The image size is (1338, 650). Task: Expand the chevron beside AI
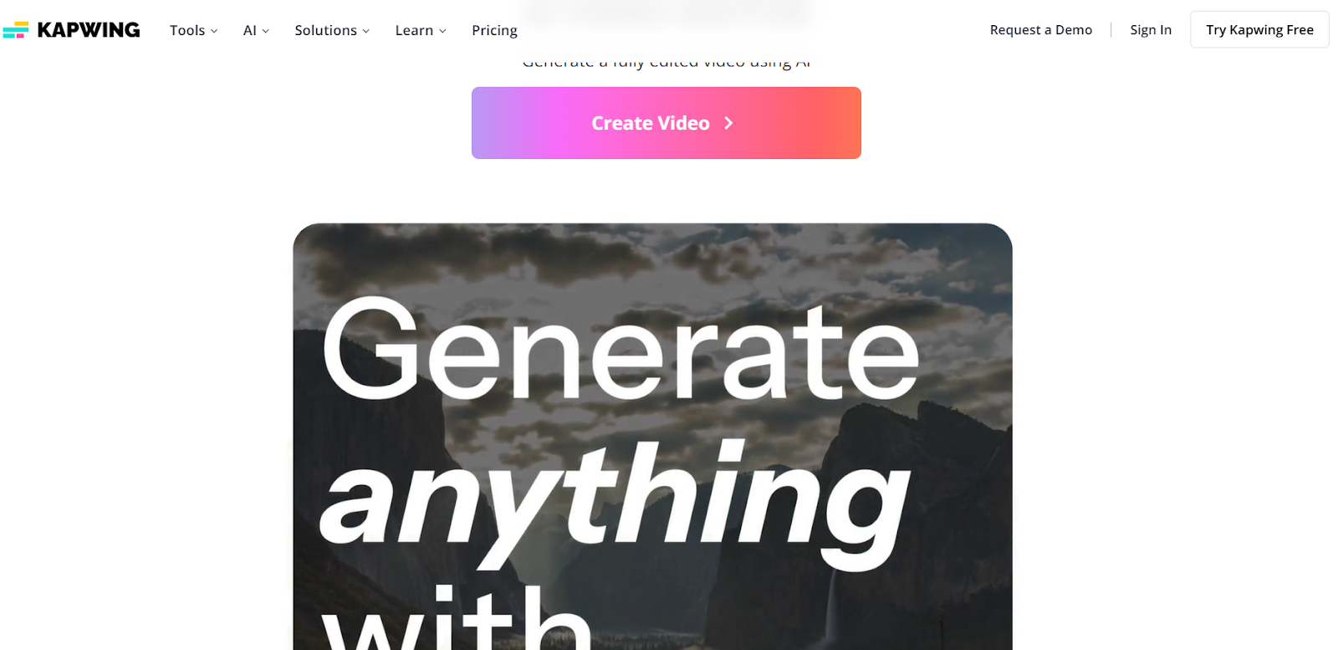pos(266,31)
